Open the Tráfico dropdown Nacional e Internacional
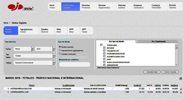Image resolution: width=184 pixels, height=100 pixels. click(x=34, y=63)
